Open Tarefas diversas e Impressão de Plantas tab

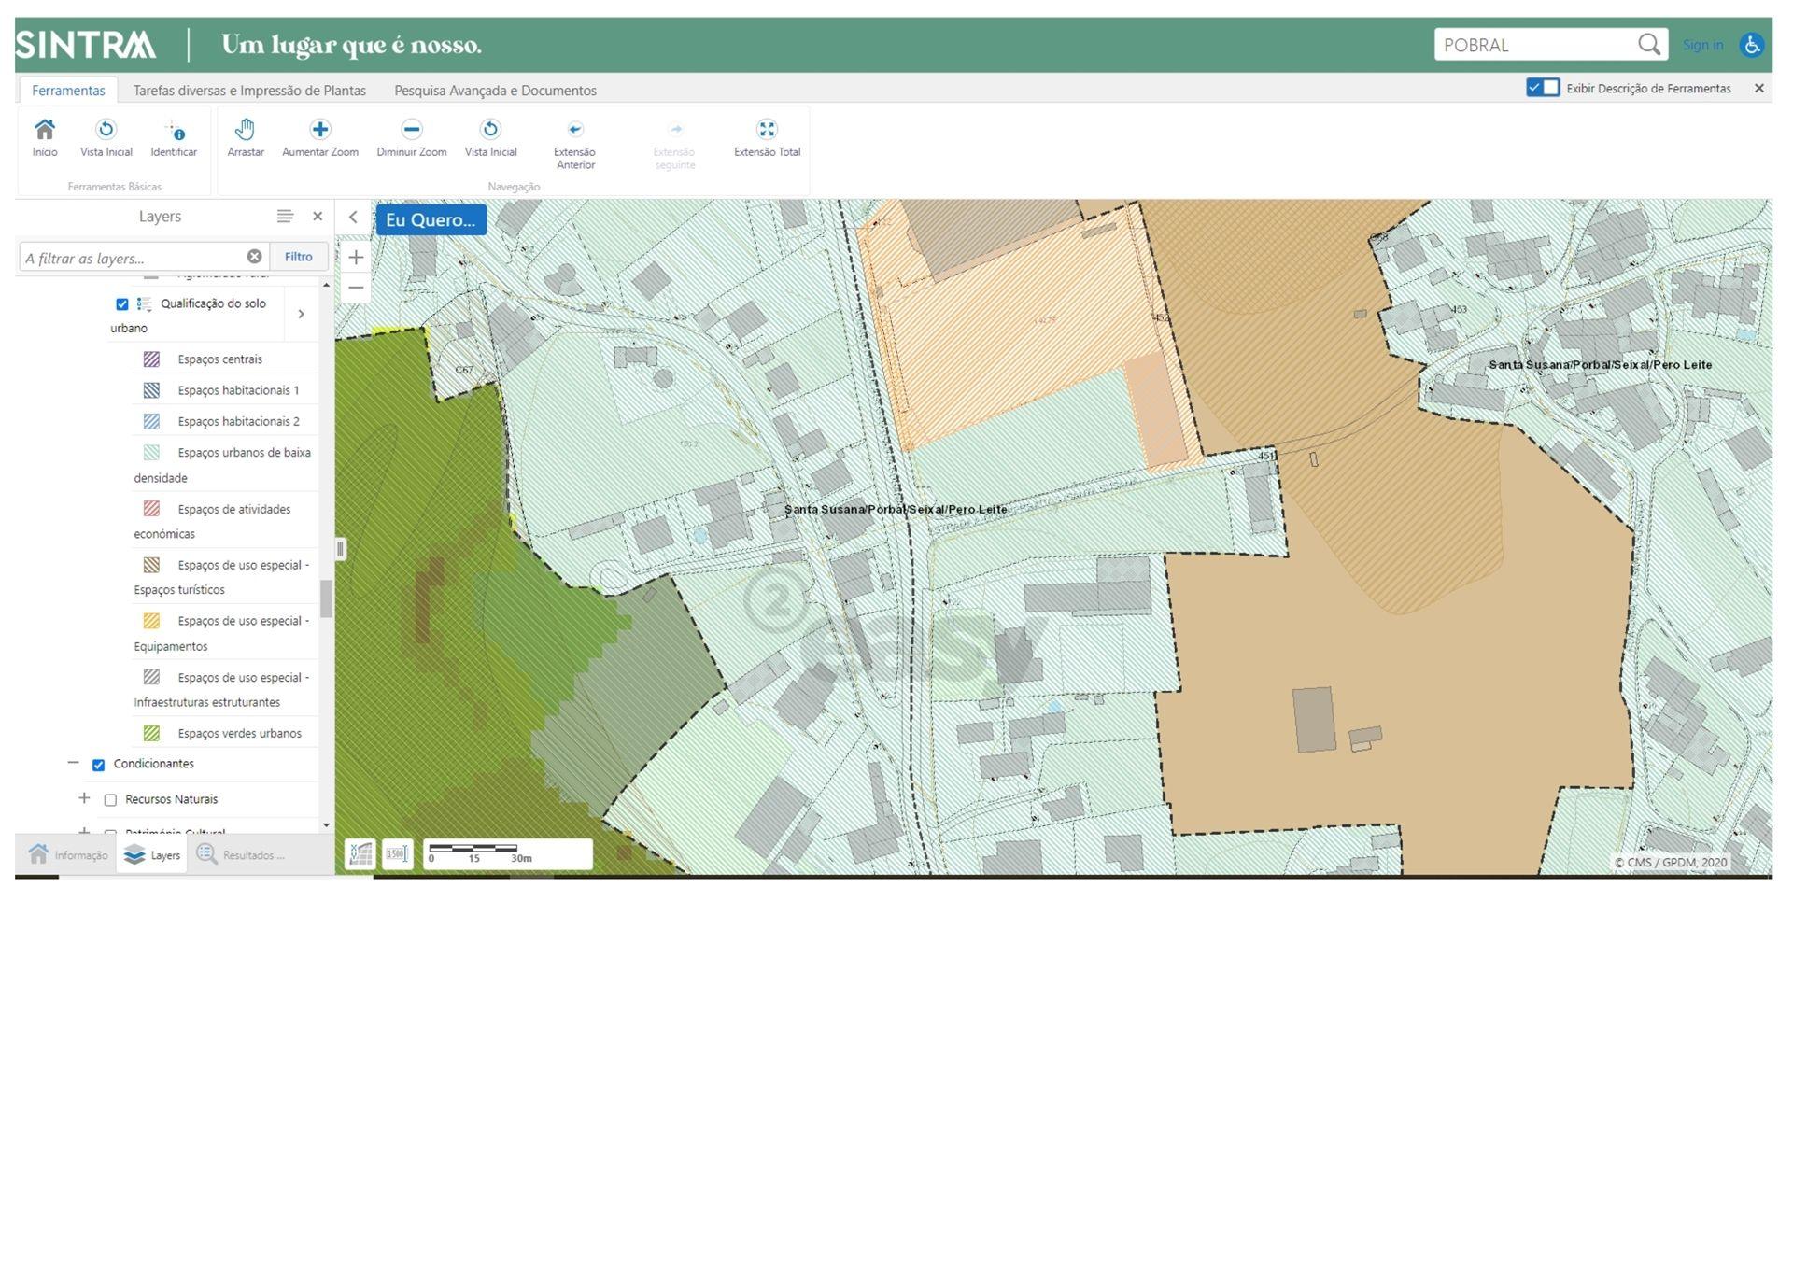(x=249, y=91)
